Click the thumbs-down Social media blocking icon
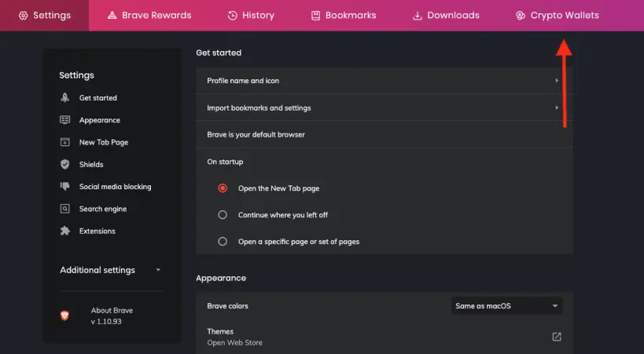The image size is (644, 354). [65, 186]
